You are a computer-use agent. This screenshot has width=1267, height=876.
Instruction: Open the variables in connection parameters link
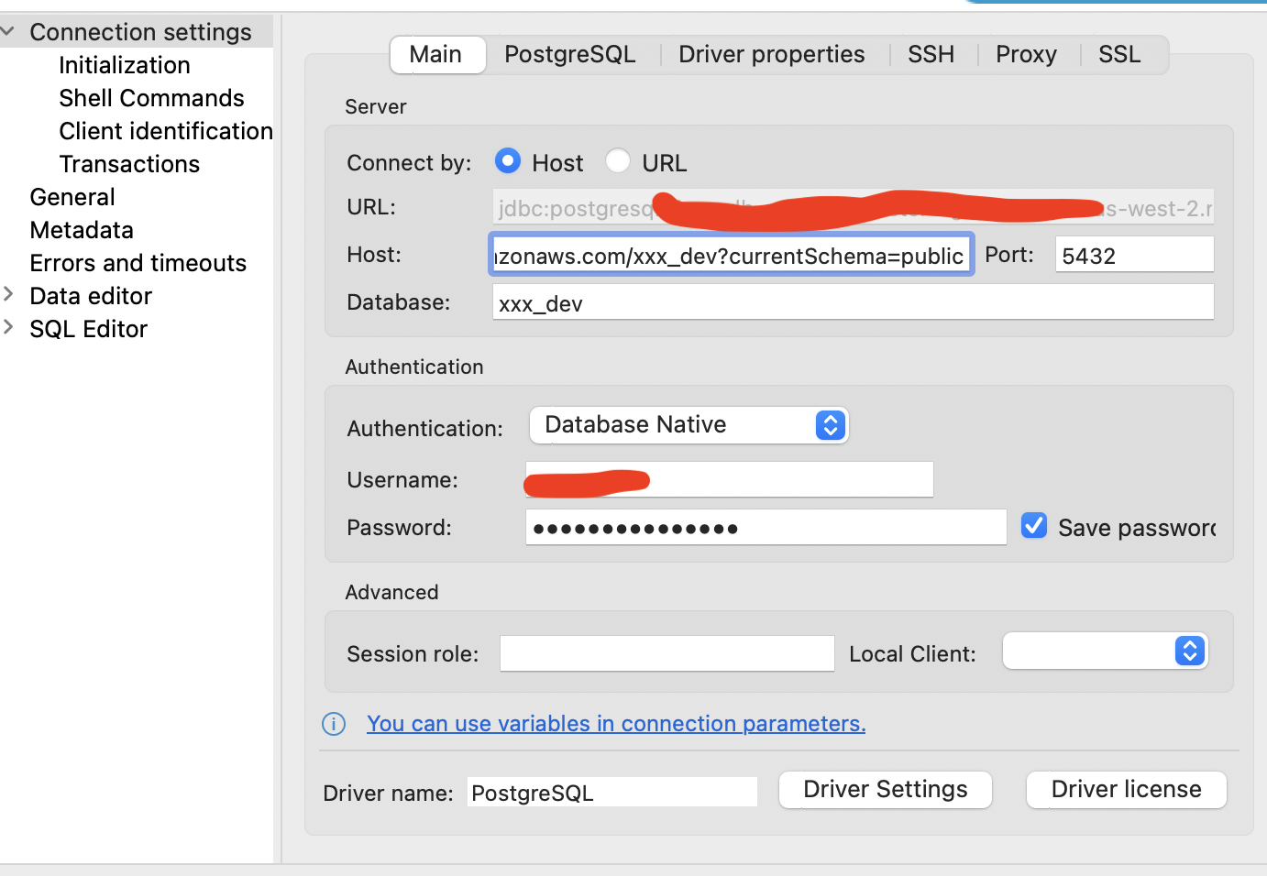pos(616,723)
